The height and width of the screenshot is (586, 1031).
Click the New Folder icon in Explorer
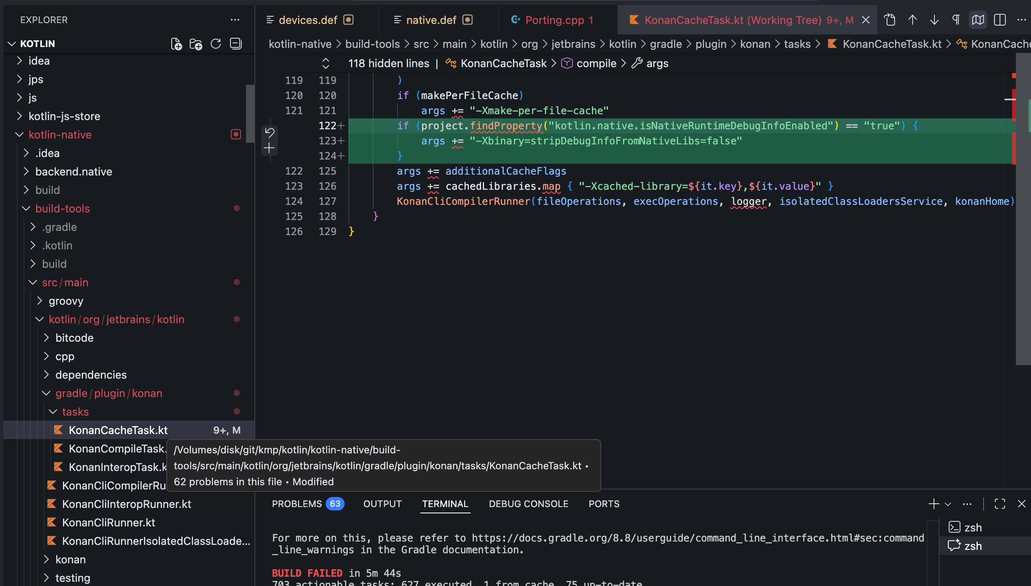click(196, 44)
